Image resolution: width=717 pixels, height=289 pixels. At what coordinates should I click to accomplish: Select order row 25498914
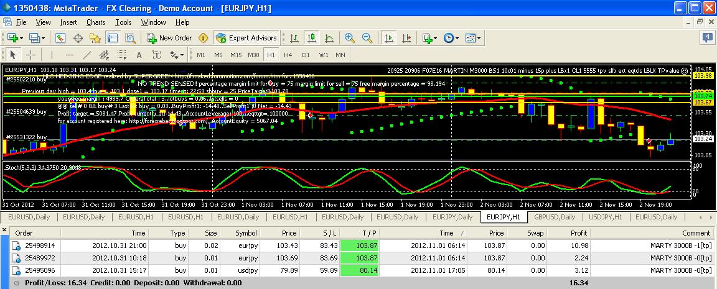[363, 245]
